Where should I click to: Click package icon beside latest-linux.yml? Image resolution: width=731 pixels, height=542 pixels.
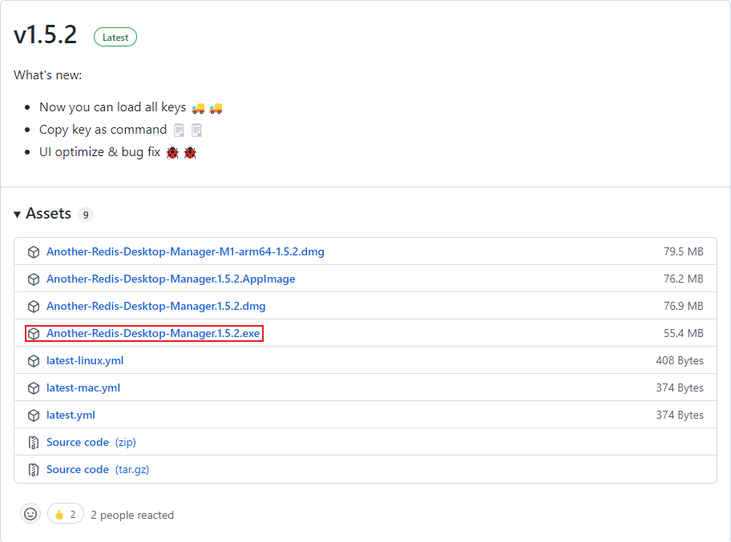[34, 361]
